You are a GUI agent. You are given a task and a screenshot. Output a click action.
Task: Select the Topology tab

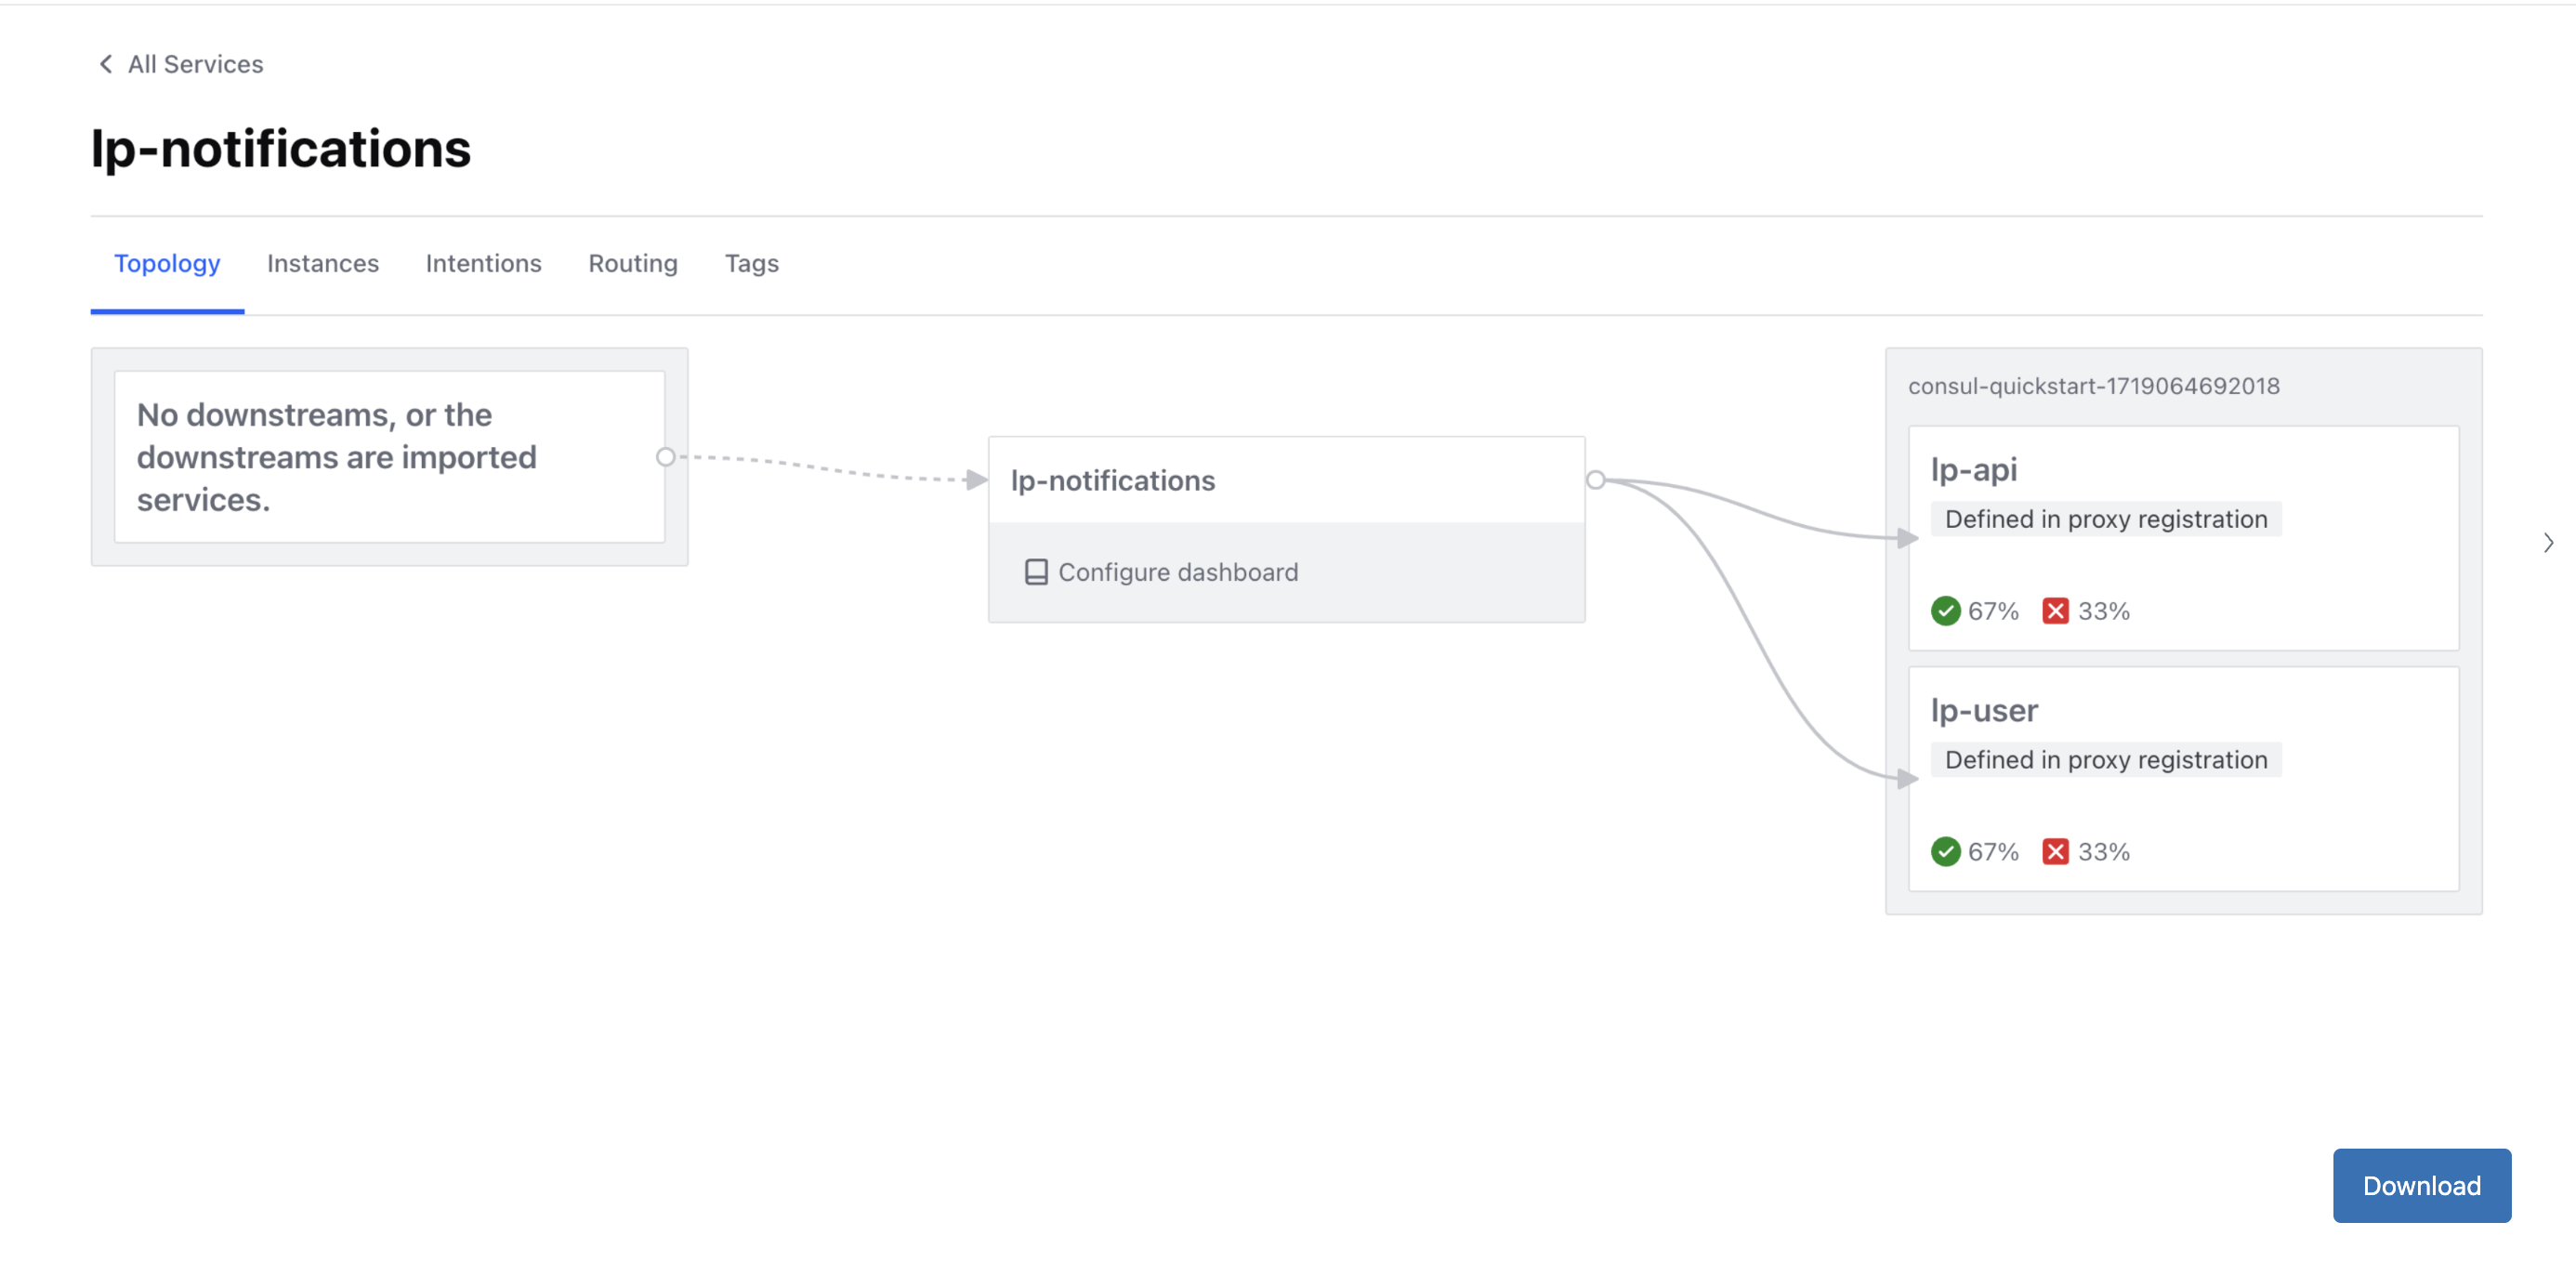tap(167, 263)
